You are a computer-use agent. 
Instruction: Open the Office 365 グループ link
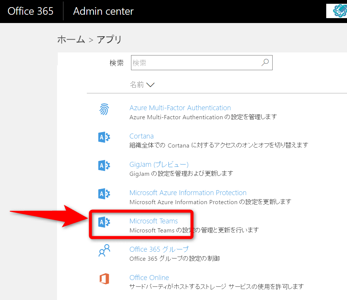pos(159,249)
